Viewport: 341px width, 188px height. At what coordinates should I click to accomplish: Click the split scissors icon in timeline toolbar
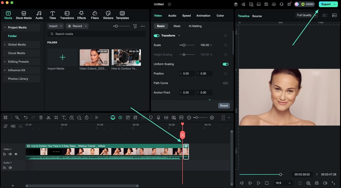48,118
